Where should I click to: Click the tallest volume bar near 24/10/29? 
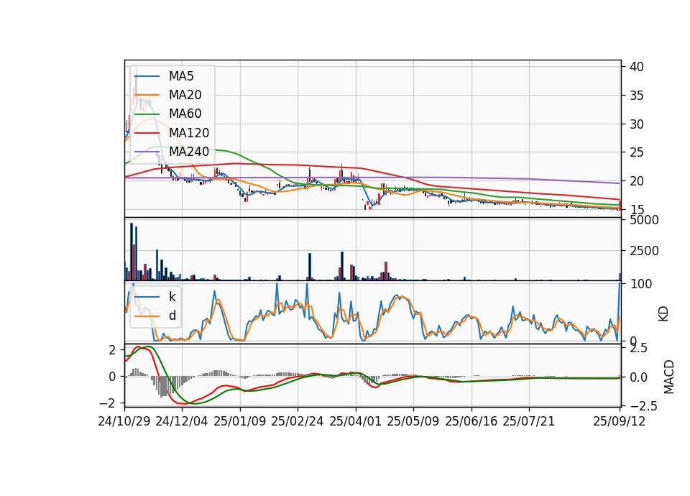tap(131, 252)
